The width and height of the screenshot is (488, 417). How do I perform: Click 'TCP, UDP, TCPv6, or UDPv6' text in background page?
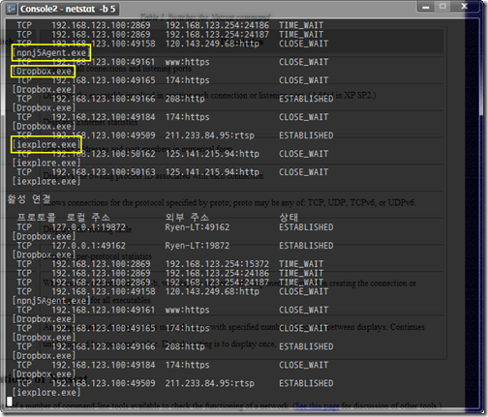click(361, 202)
